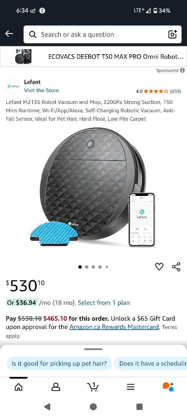
Task: Jump to second product image dot
Action: (86, 267)
